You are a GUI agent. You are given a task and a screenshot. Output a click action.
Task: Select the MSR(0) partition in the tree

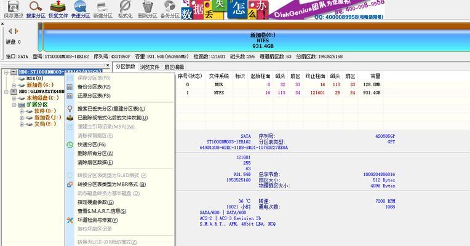[x=35, y=79]
